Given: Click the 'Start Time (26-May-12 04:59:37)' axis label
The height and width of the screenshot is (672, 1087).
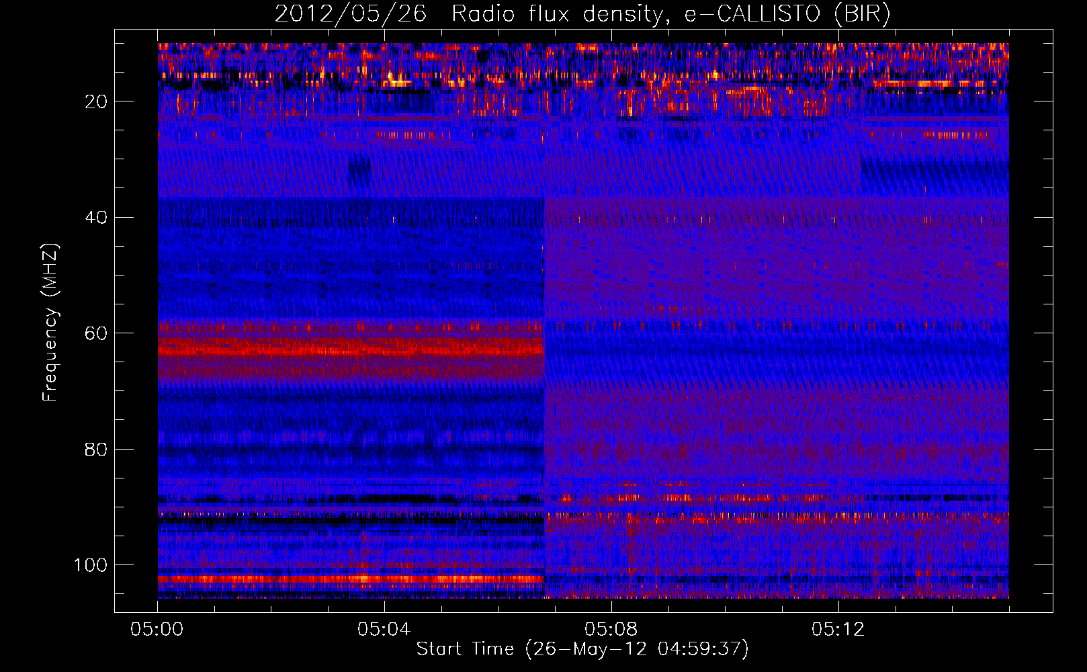Looking at the screenshot, I should point(582,649).
